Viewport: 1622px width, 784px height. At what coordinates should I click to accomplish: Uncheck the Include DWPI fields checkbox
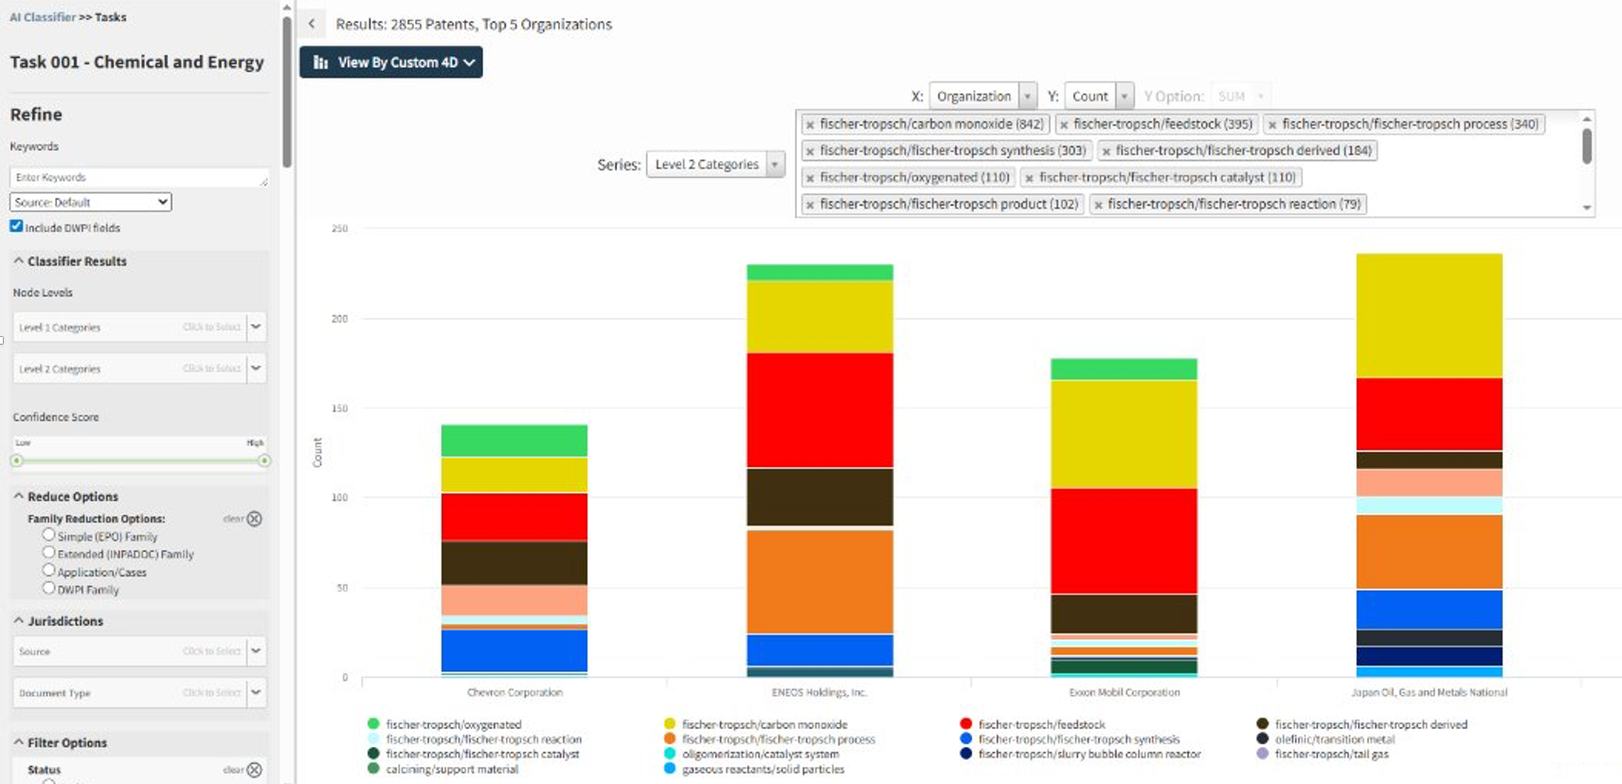[16, 226]
